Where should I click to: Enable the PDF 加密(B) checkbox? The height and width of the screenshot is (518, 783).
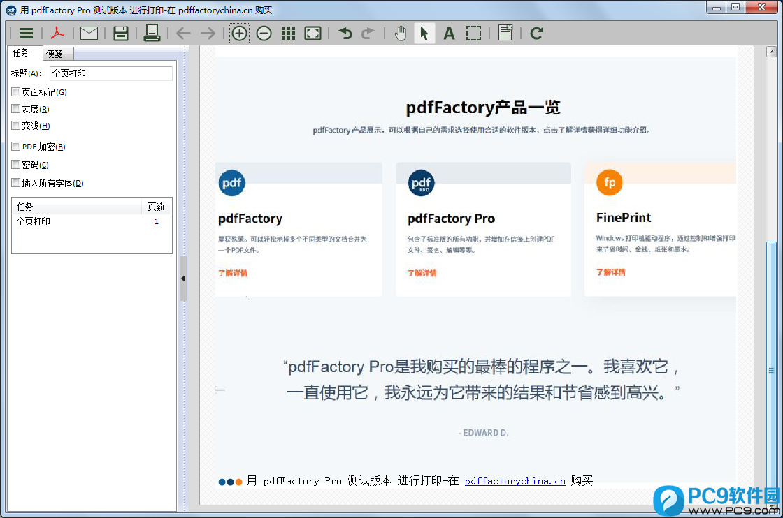(16, 147)
